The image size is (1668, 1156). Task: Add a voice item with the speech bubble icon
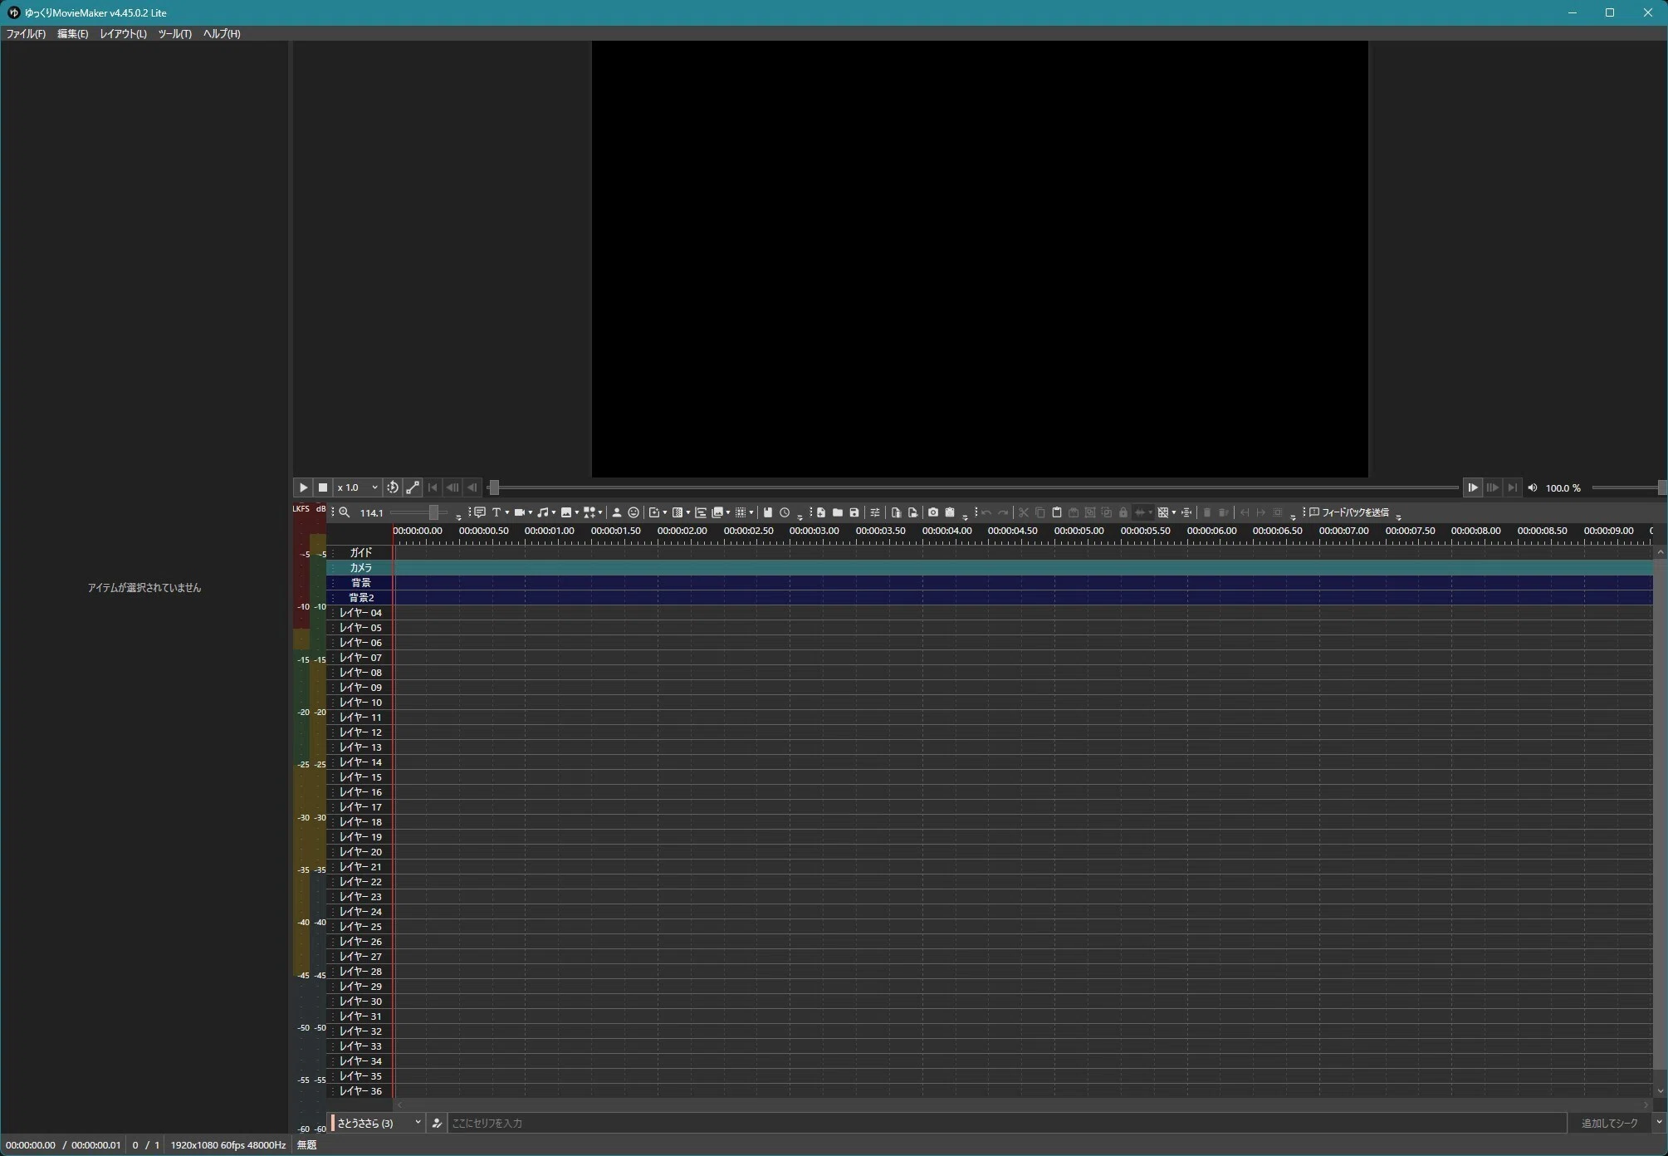click(479, 512)
